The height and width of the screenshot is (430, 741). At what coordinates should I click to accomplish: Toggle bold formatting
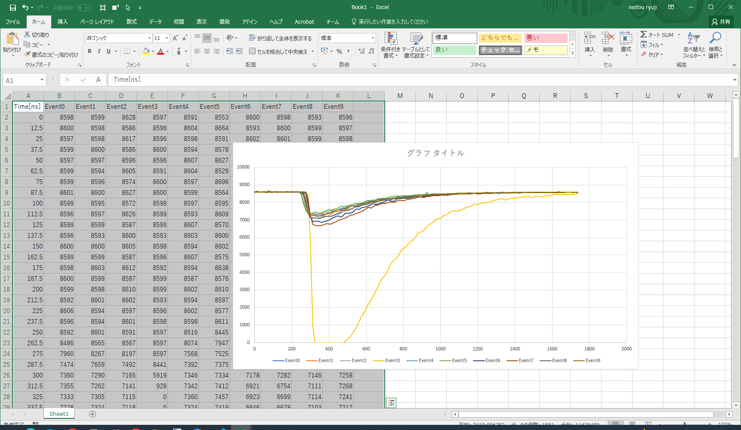pos(90,51)
